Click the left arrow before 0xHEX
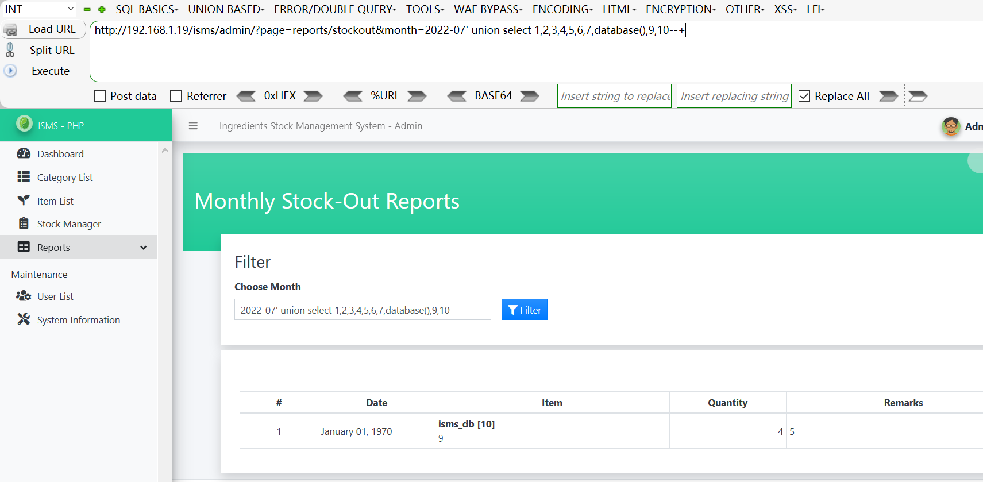 [x=246, y=96]
